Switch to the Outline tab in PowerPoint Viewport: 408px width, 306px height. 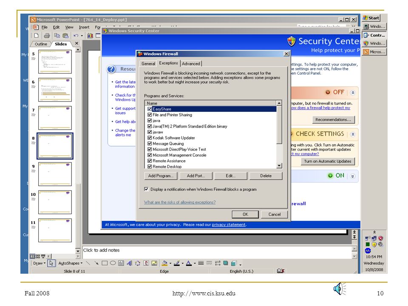coord(41,44)
